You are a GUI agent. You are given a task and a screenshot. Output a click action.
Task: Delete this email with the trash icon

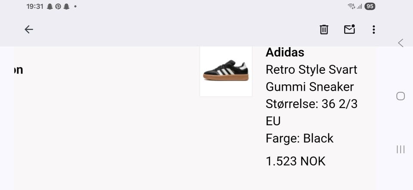324,30
